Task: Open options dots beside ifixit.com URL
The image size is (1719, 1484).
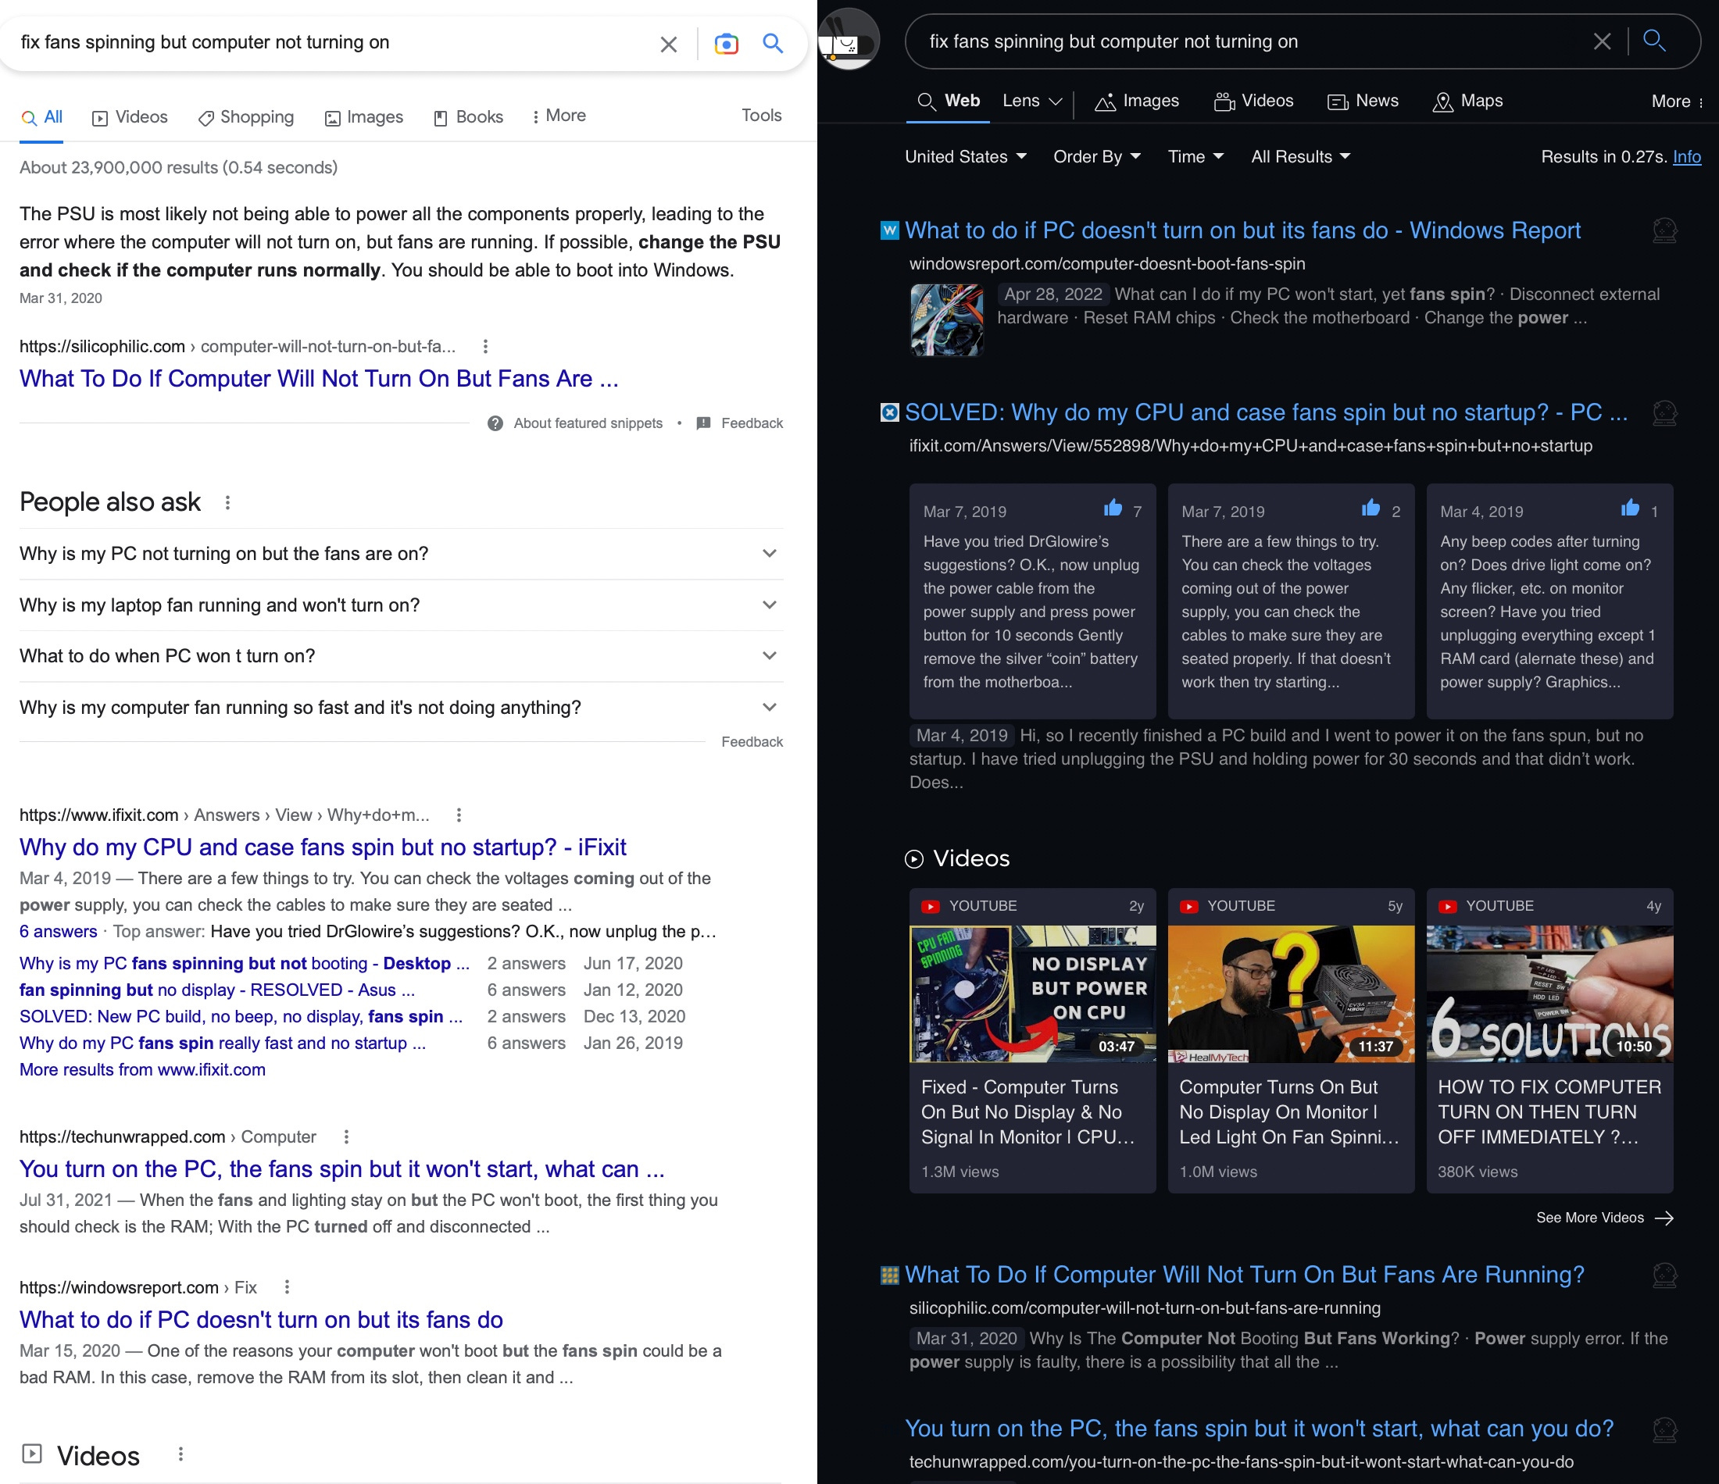Action: [459, 815]
